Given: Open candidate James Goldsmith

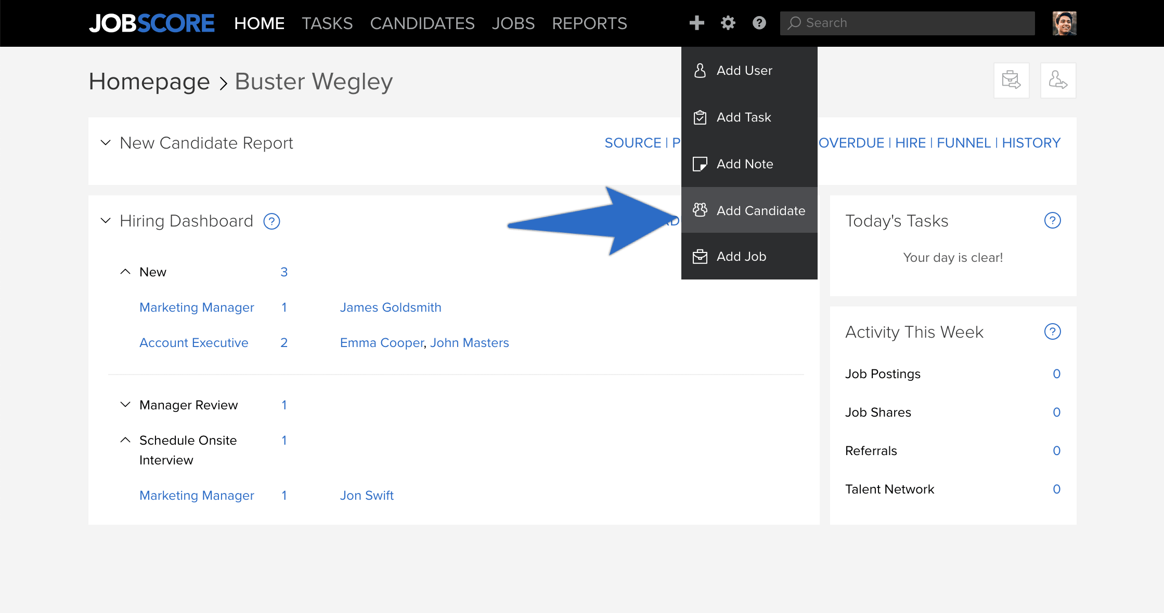Looking at the screenshot, I should [x=391, y=308].
